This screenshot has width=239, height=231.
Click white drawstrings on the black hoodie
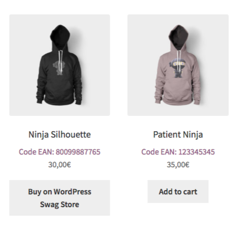pos(60,61)
